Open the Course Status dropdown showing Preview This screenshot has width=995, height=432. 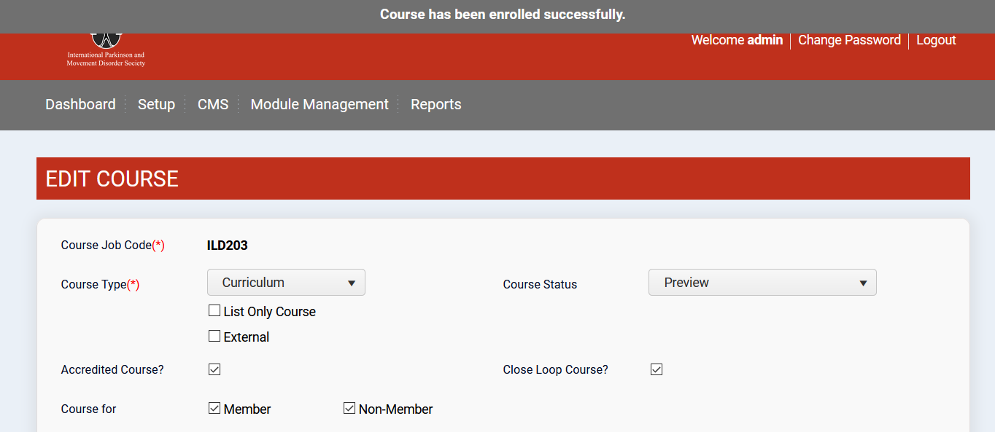(x=762, y=283)
